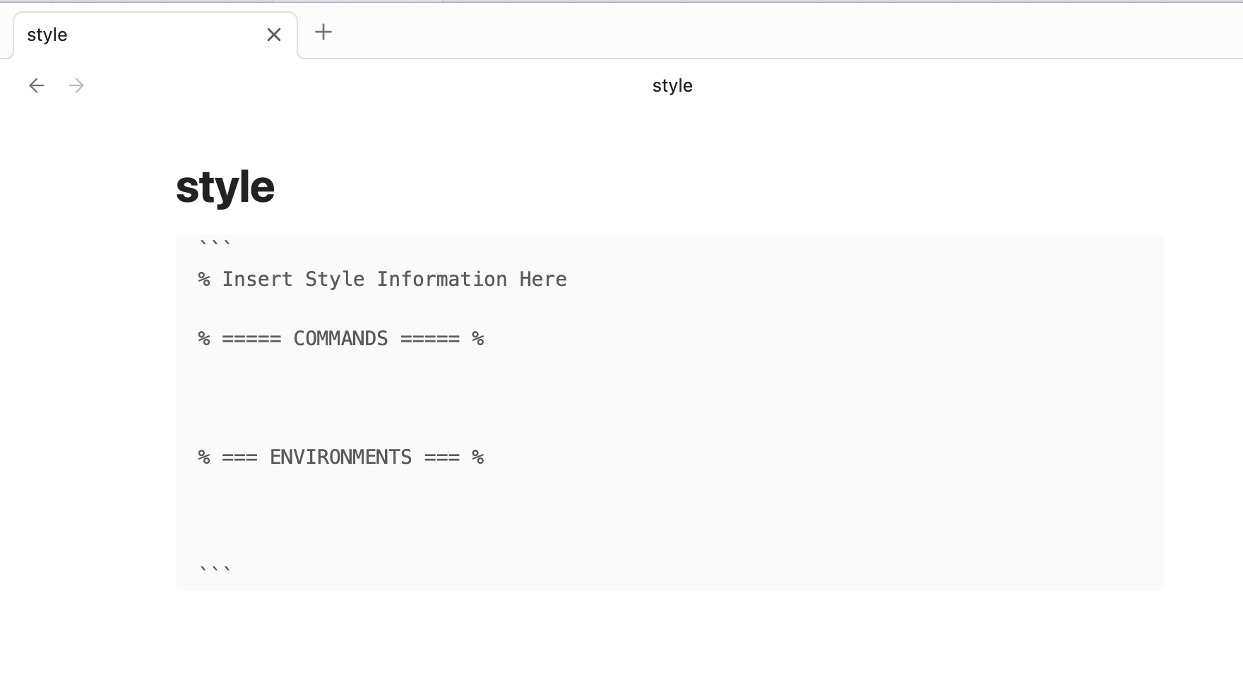This screenshot has width=1243, height=682.
Task: Click the closing triple backticks line
Action: tap(215, 569)
